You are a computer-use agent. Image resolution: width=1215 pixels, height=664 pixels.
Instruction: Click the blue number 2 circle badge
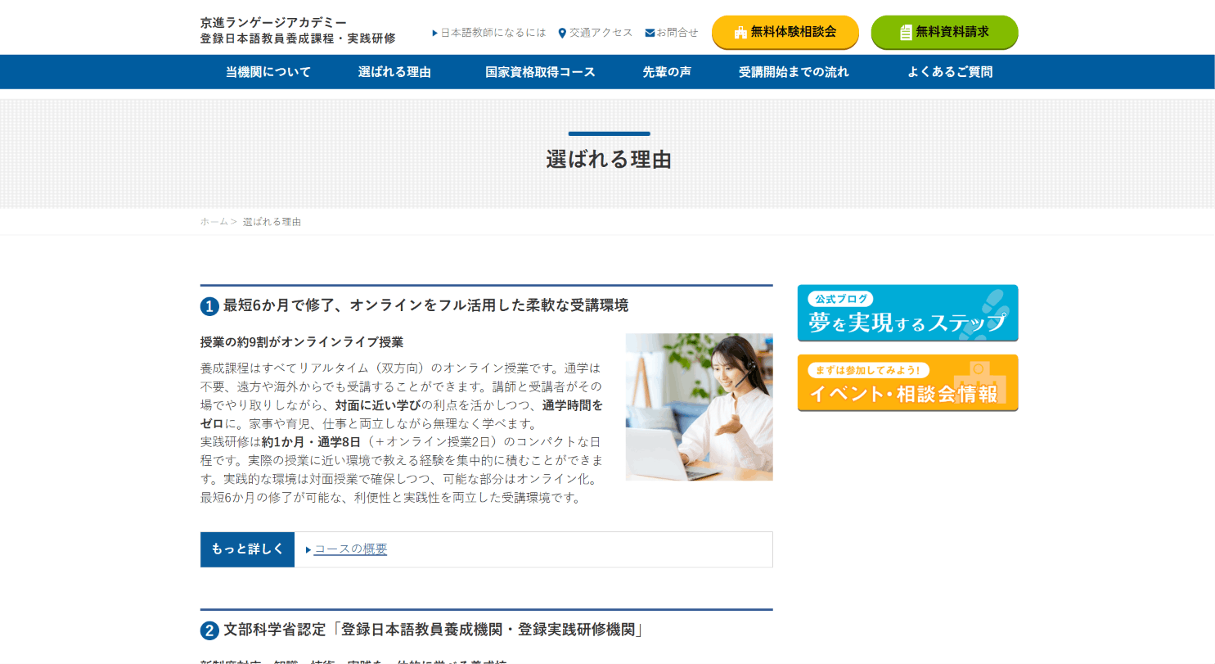pyautogui.click(x=209, y=630)
